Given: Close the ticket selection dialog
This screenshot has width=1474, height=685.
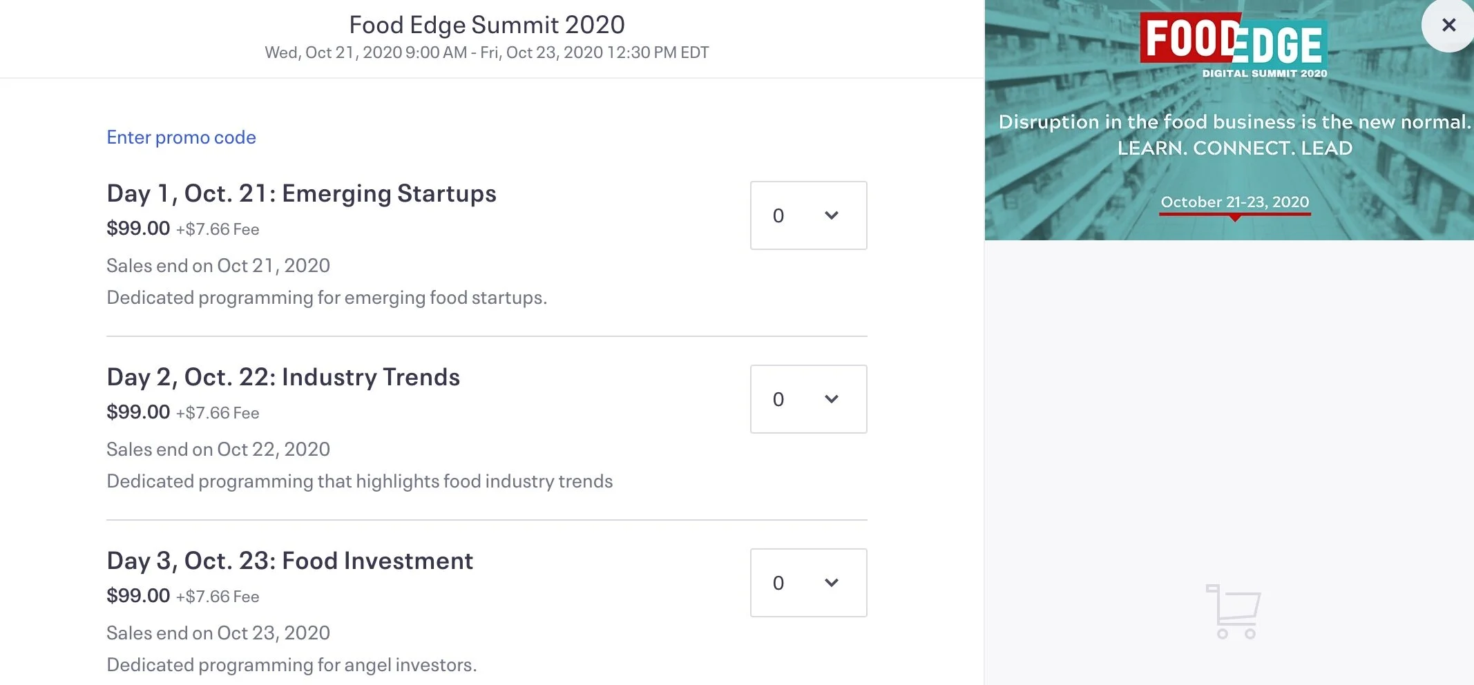Looking at the screenshot, I should 1448,26.
